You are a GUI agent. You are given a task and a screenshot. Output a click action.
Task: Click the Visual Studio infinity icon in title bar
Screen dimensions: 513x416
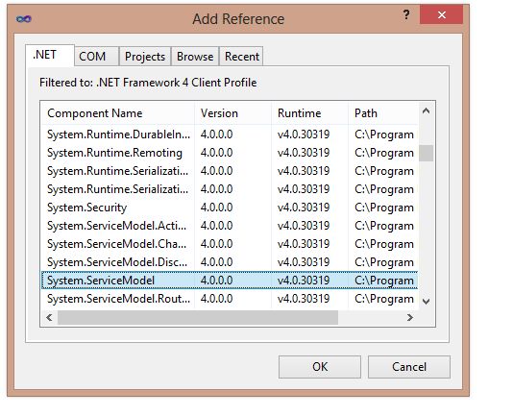(x=24, y=19)
